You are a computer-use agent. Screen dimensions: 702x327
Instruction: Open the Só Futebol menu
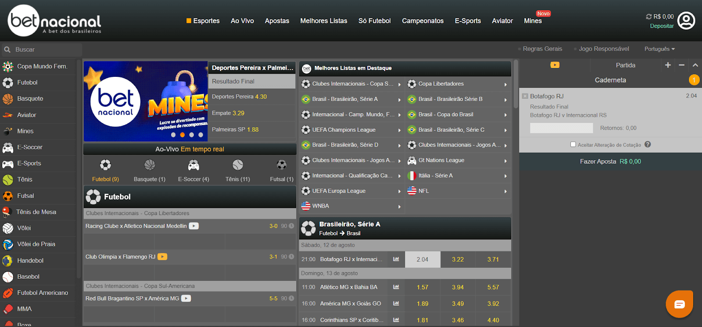click(375, 21)
